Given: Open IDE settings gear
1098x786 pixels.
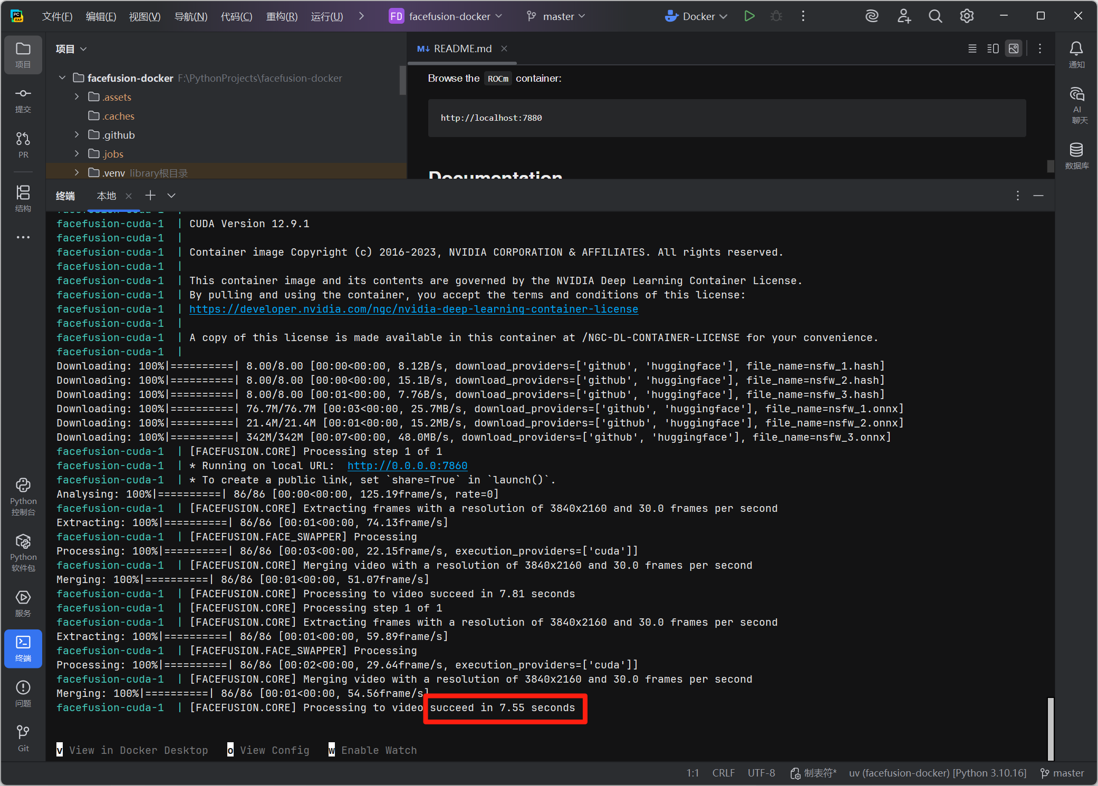Looking at the screenshot, I should (x=967, y=16).
